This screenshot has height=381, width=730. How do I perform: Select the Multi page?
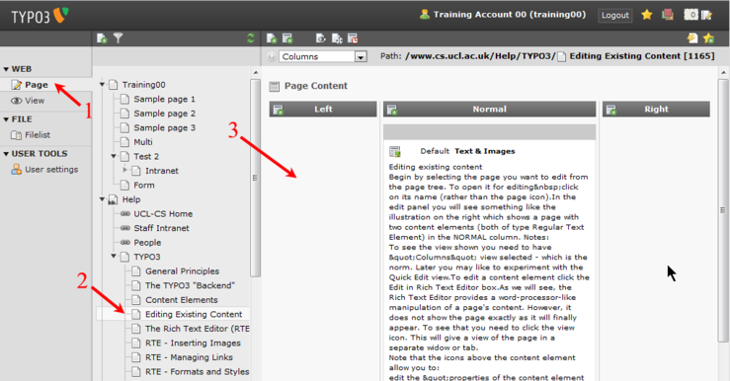[143, 142]
